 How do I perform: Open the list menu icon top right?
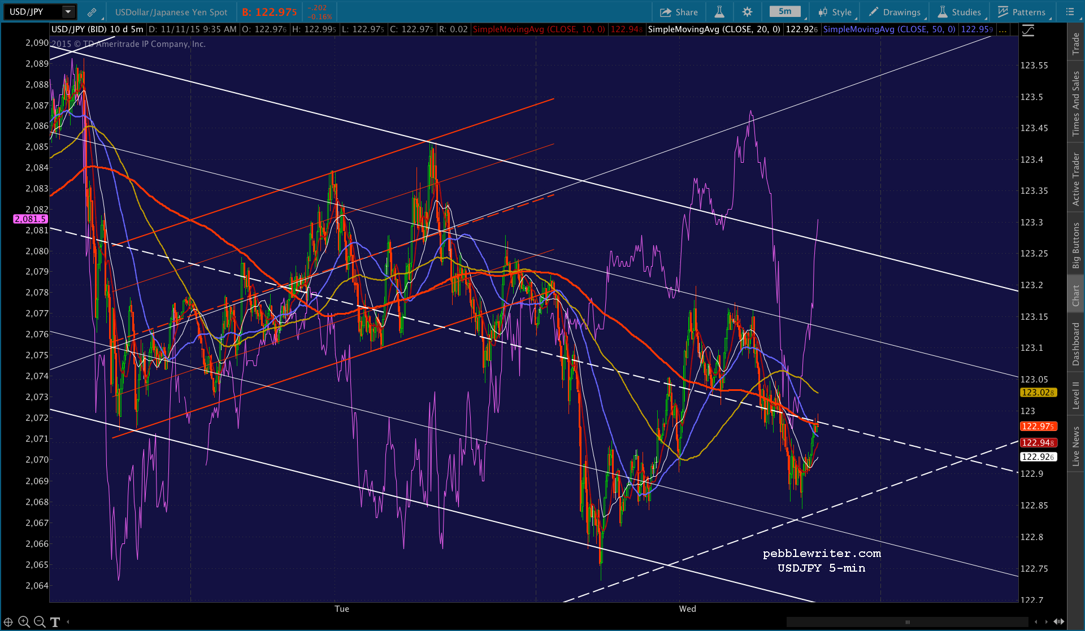click(x=1070, y=12)
